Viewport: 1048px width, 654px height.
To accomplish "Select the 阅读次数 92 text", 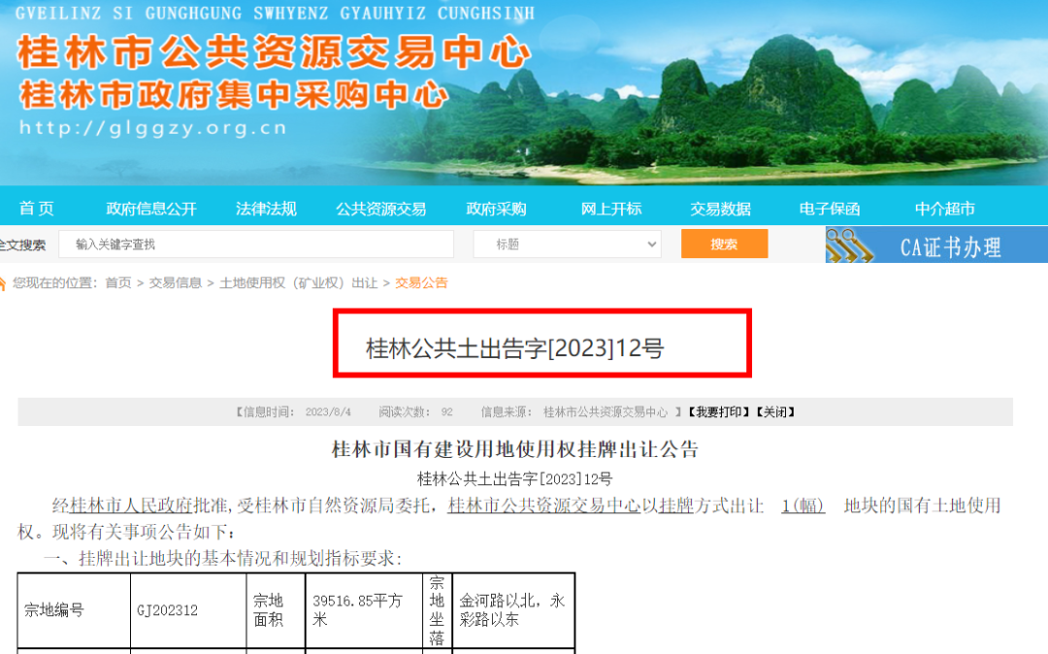I will click(x=415, y=412).
